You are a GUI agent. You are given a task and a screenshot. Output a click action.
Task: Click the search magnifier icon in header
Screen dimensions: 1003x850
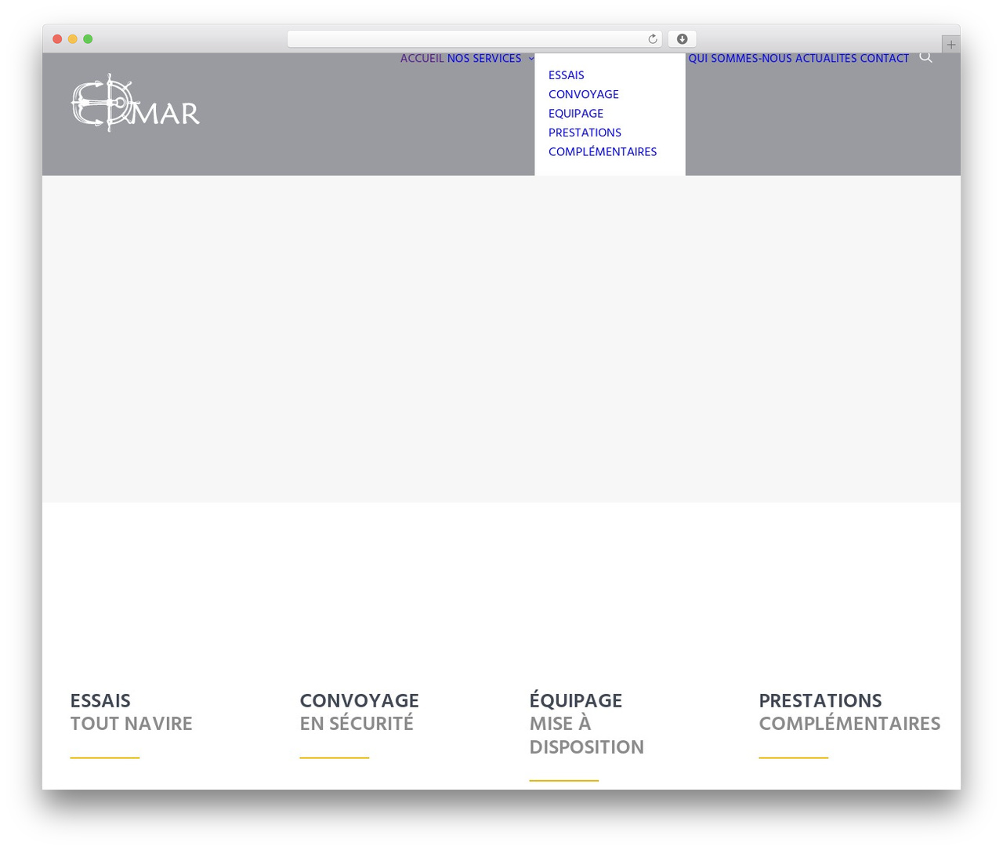pyautogui.click(x=925, y=57)
